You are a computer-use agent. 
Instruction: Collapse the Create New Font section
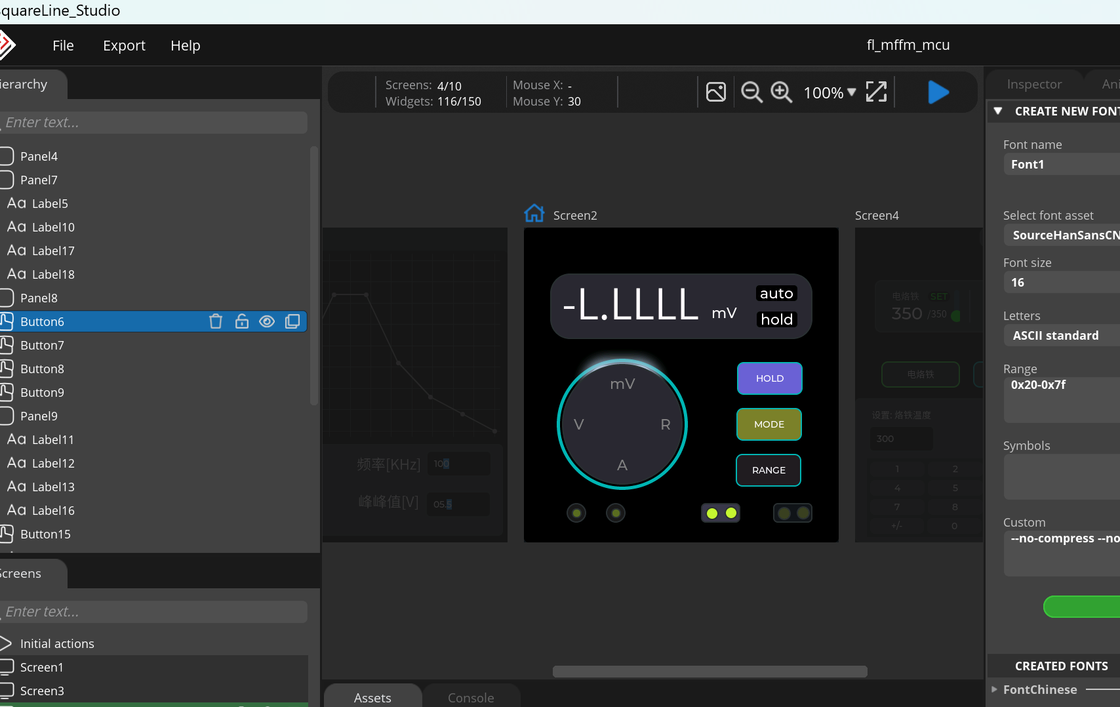click(998, 111)
